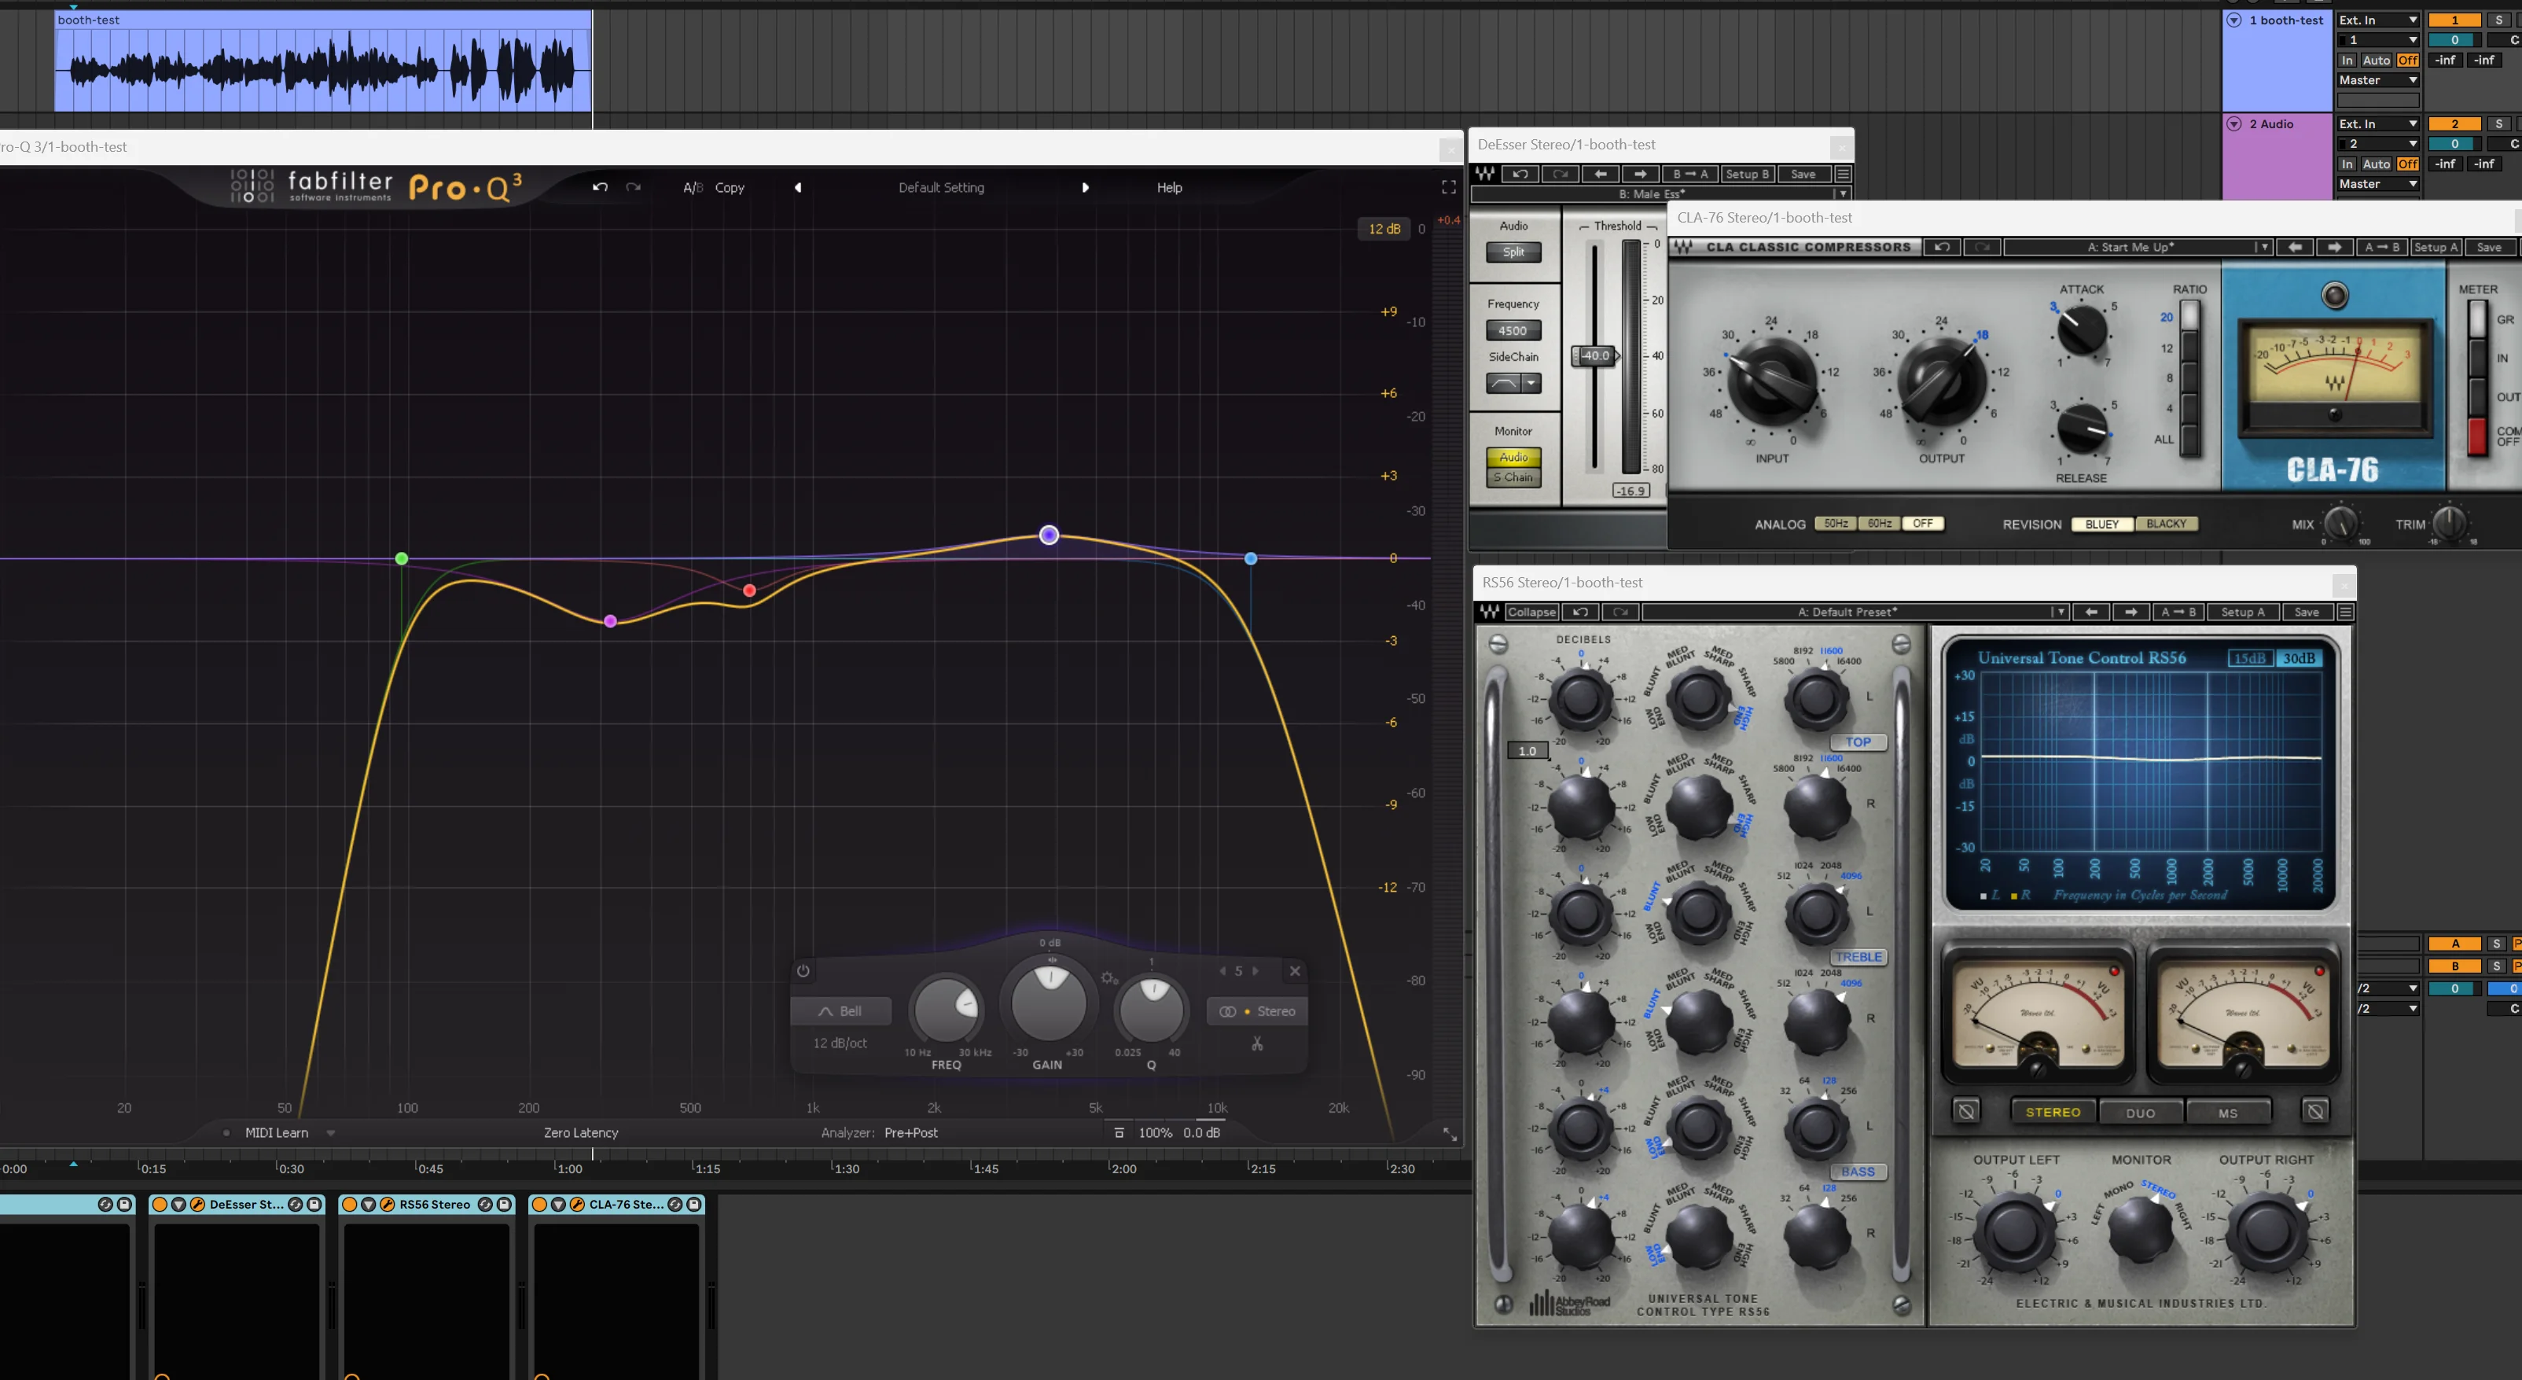Go to next band after band 5
The image size is (2522, 1380).
tap(1256, 970)
